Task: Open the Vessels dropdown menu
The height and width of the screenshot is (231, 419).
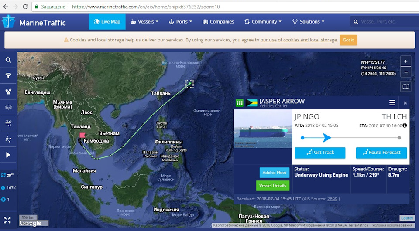Action: [x=144, y=22]
